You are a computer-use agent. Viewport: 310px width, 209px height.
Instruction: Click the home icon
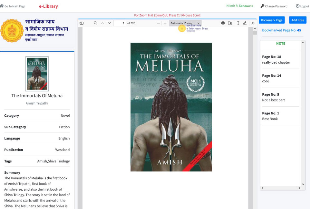coord(2,6)
